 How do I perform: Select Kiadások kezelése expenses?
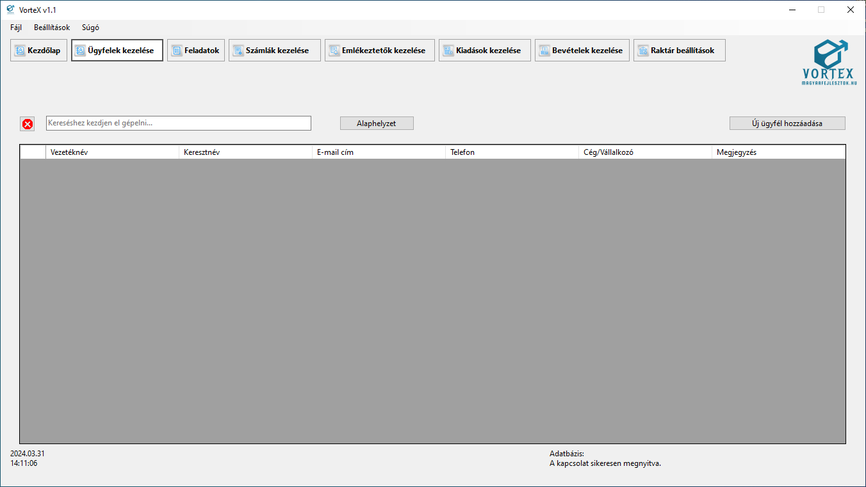pos(484,51)
